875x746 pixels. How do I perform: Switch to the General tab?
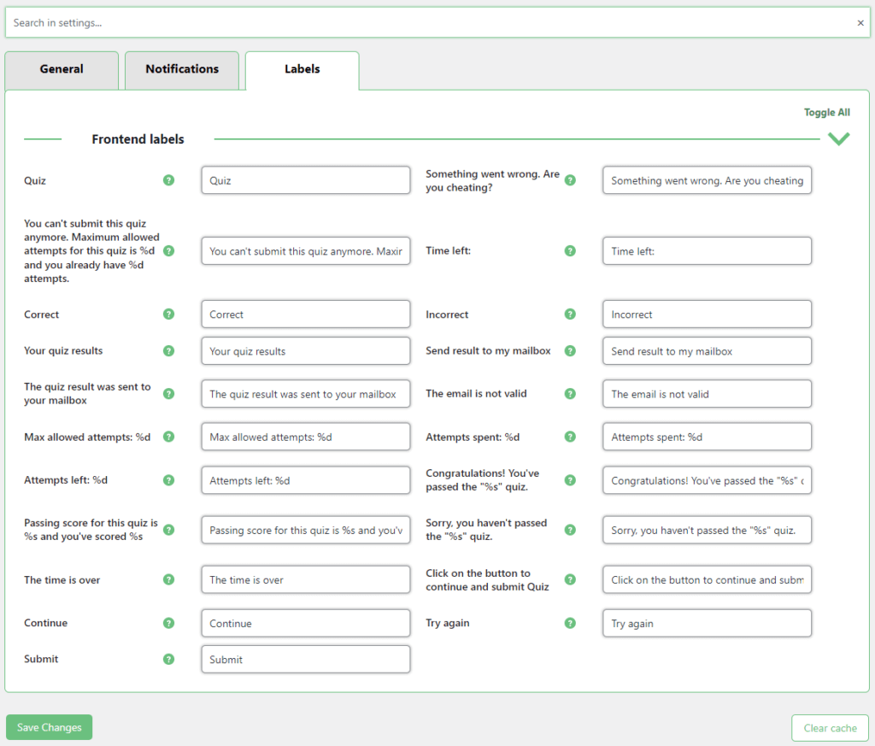tap(62, 69)
